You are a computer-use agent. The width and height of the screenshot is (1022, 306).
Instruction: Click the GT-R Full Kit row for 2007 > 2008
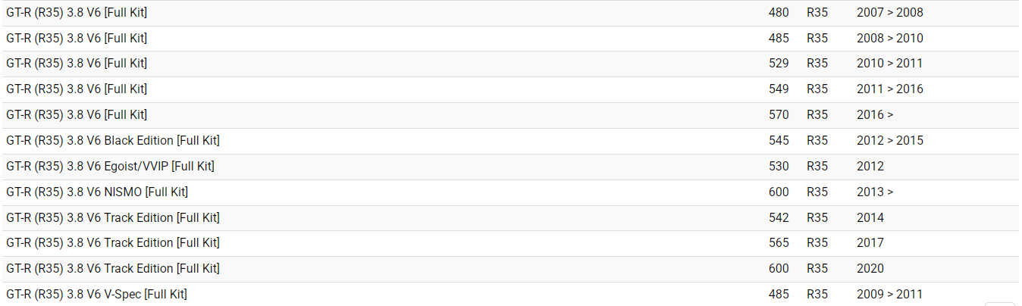tap(77, 13)
